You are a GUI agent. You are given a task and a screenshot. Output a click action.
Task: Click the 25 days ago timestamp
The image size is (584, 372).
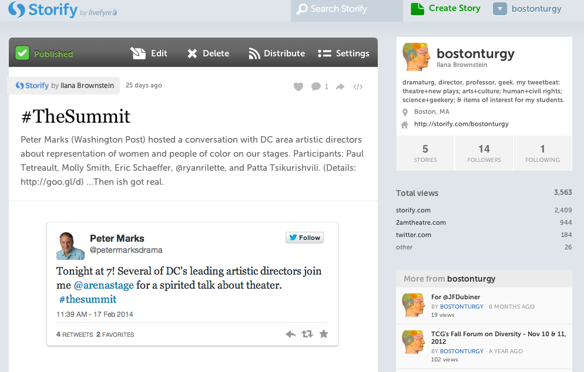pos(144,85)
